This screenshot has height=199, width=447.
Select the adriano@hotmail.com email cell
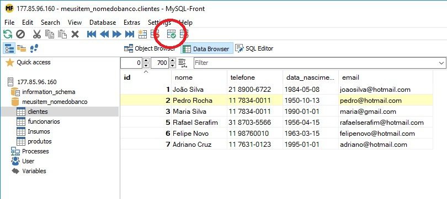pyautogui.click(x=386, y=145)
